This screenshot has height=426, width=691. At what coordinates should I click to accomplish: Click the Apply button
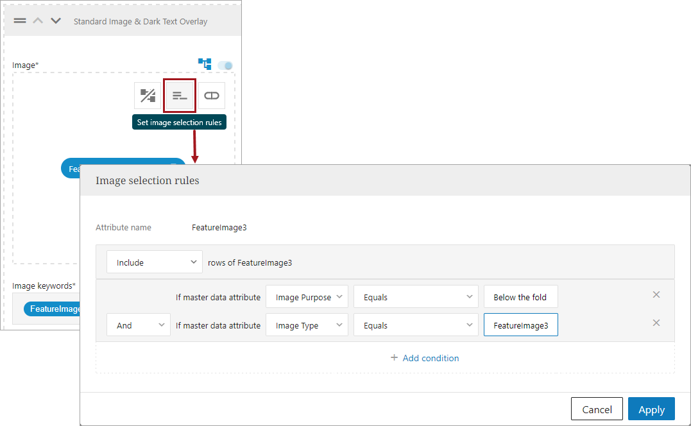click(651, 409)
